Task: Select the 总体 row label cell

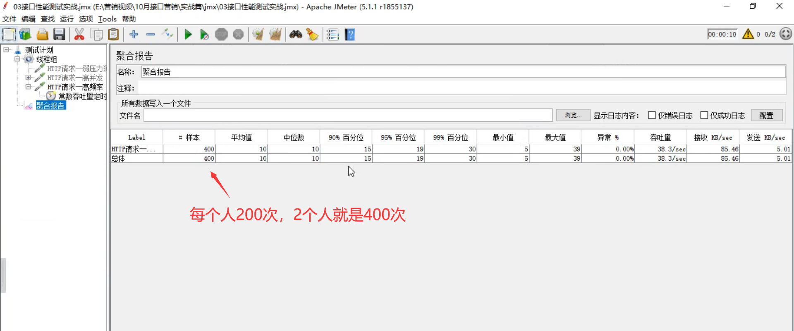Action: tap(137, 158)
